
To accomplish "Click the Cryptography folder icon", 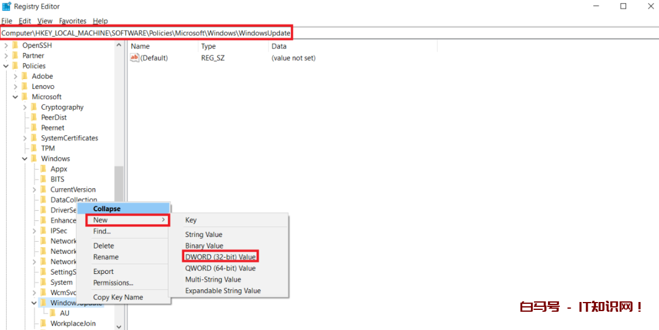I will click(x=34, y=107).
